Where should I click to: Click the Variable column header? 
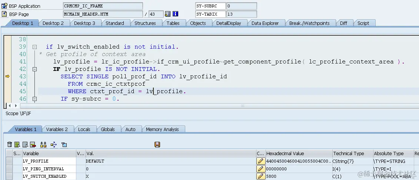click(x=49, y=154)
